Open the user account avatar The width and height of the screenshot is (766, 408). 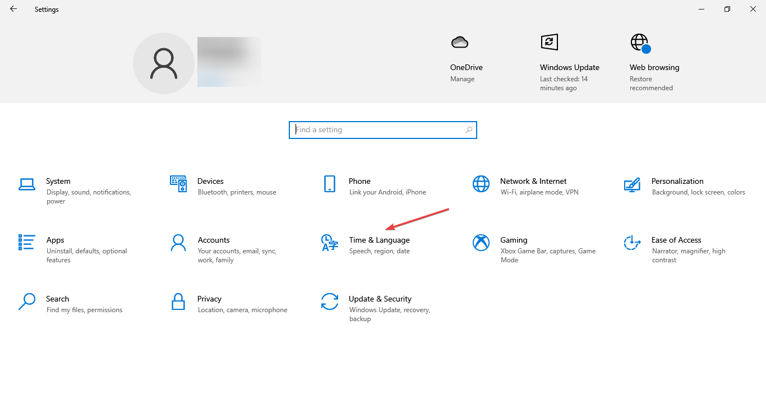pyautogui.click(x=164, y=63)
